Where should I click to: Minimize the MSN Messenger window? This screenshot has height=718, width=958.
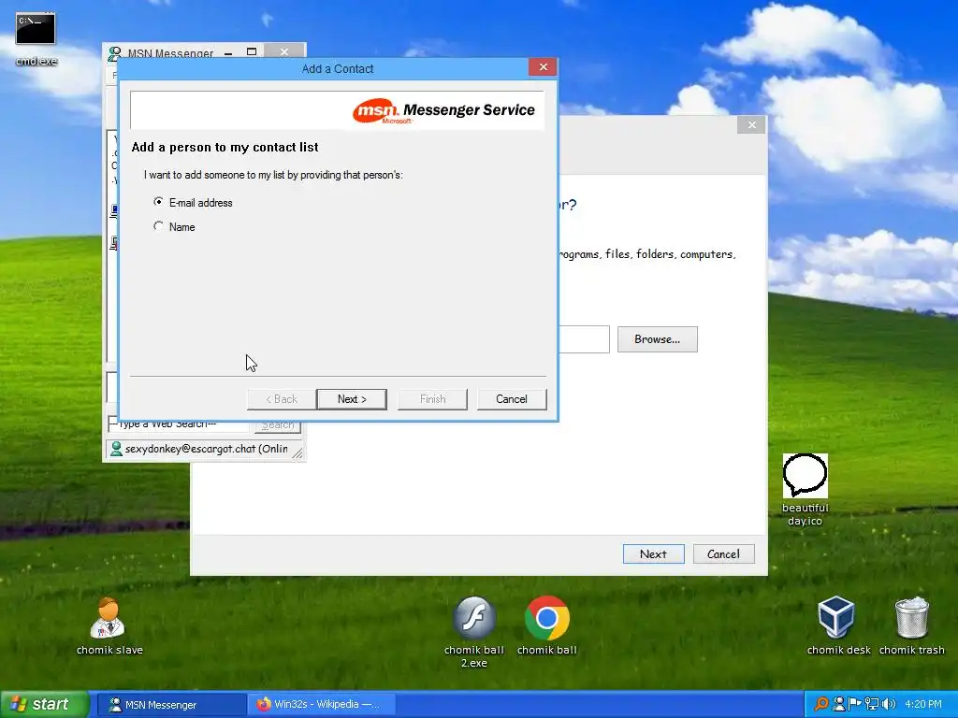coord(228,53)
